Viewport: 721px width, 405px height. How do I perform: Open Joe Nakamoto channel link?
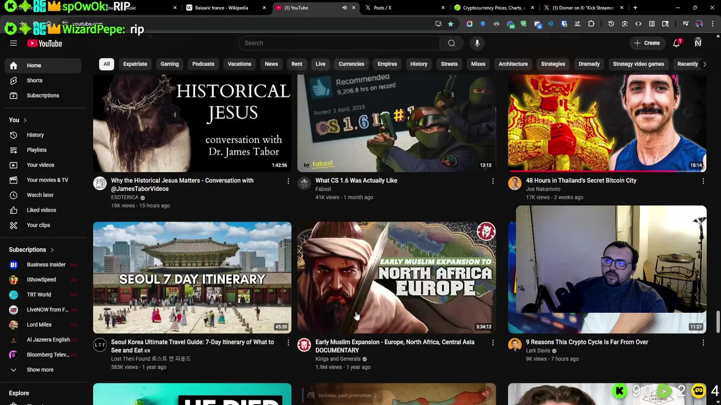click(543, 189)
